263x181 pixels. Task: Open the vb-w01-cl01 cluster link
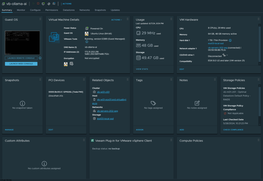click(103, 92)
